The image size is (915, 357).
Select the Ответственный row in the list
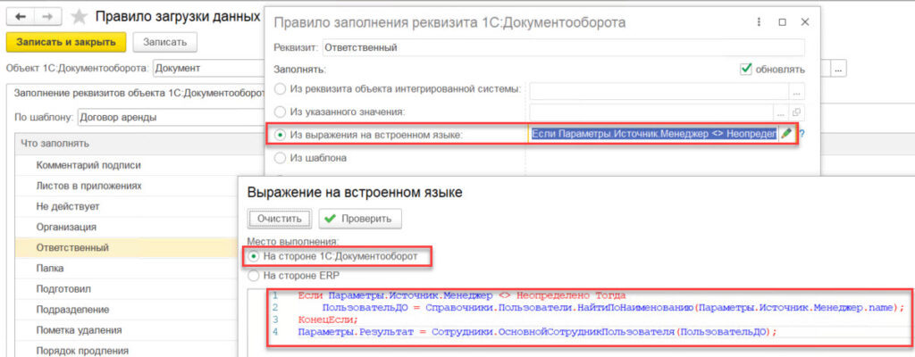click(x=126, y=248)
